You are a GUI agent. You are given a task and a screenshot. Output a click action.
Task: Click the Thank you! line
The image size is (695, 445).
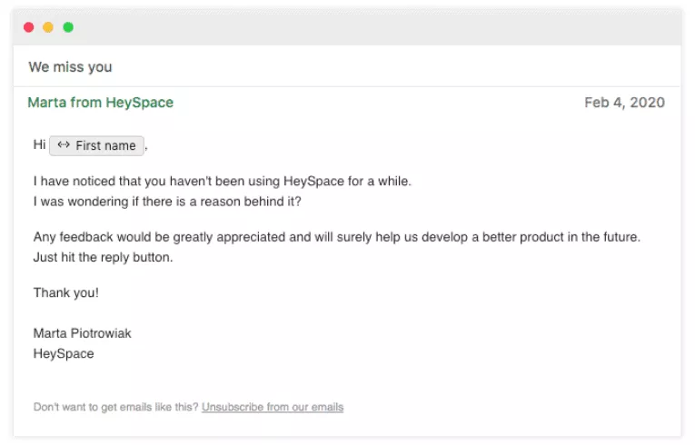point(66,293)
